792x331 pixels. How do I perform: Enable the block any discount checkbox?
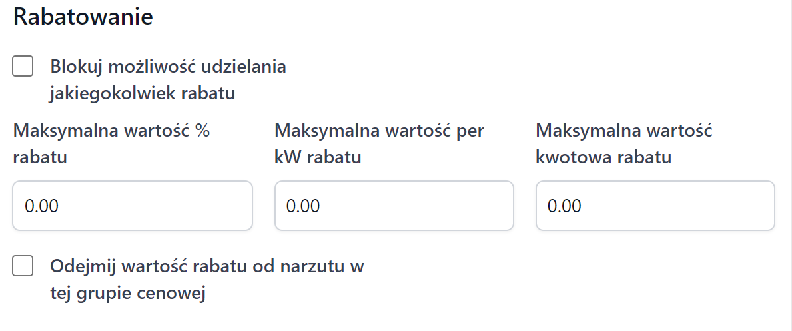23,67
